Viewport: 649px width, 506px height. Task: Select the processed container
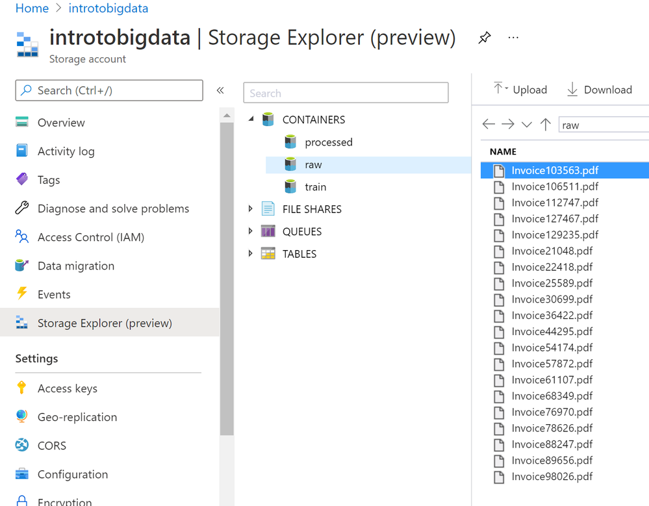pos(328,142)
